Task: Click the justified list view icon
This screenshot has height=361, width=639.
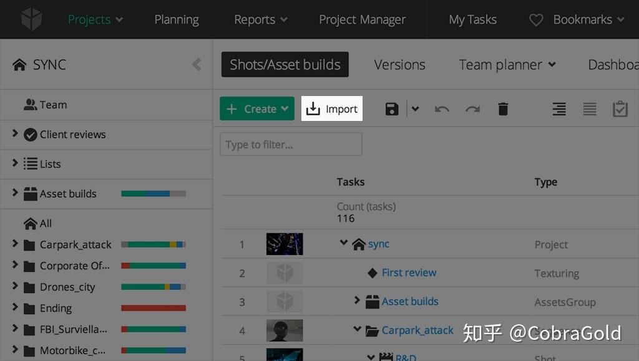Action: pyautogui.click(x=590, y=109)
